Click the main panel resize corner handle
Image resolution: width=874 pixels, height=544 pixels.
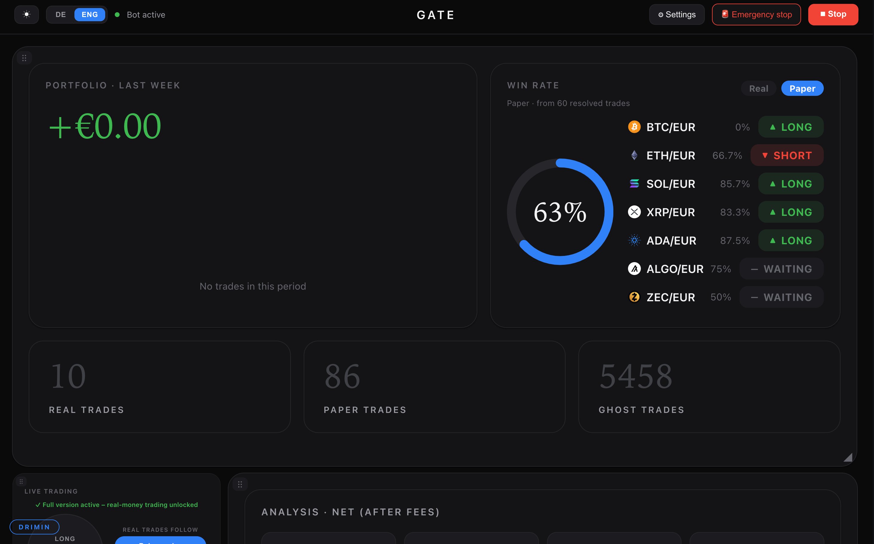click(848, 457)
